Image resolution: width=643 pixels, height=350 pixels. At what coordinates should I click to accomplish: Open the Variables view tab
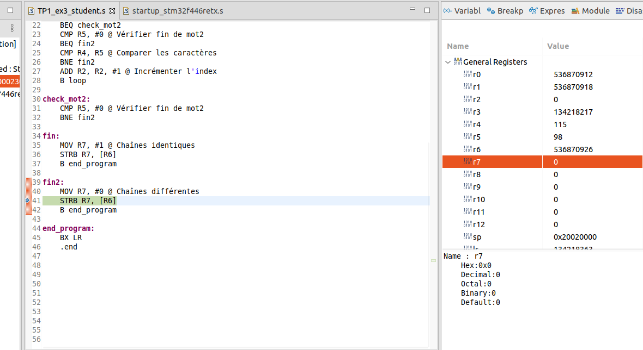[x=462, y=11]
